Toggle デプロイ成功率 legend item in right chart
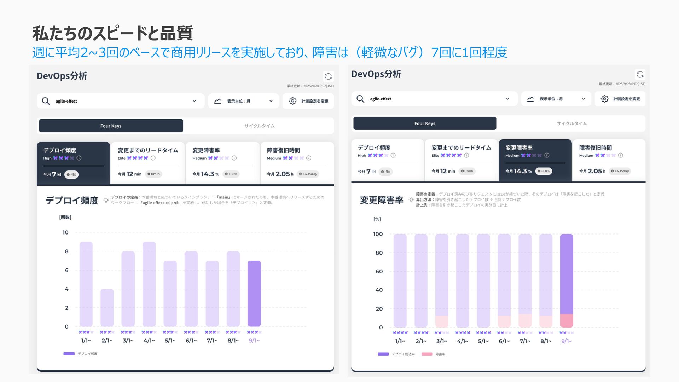 396,354
